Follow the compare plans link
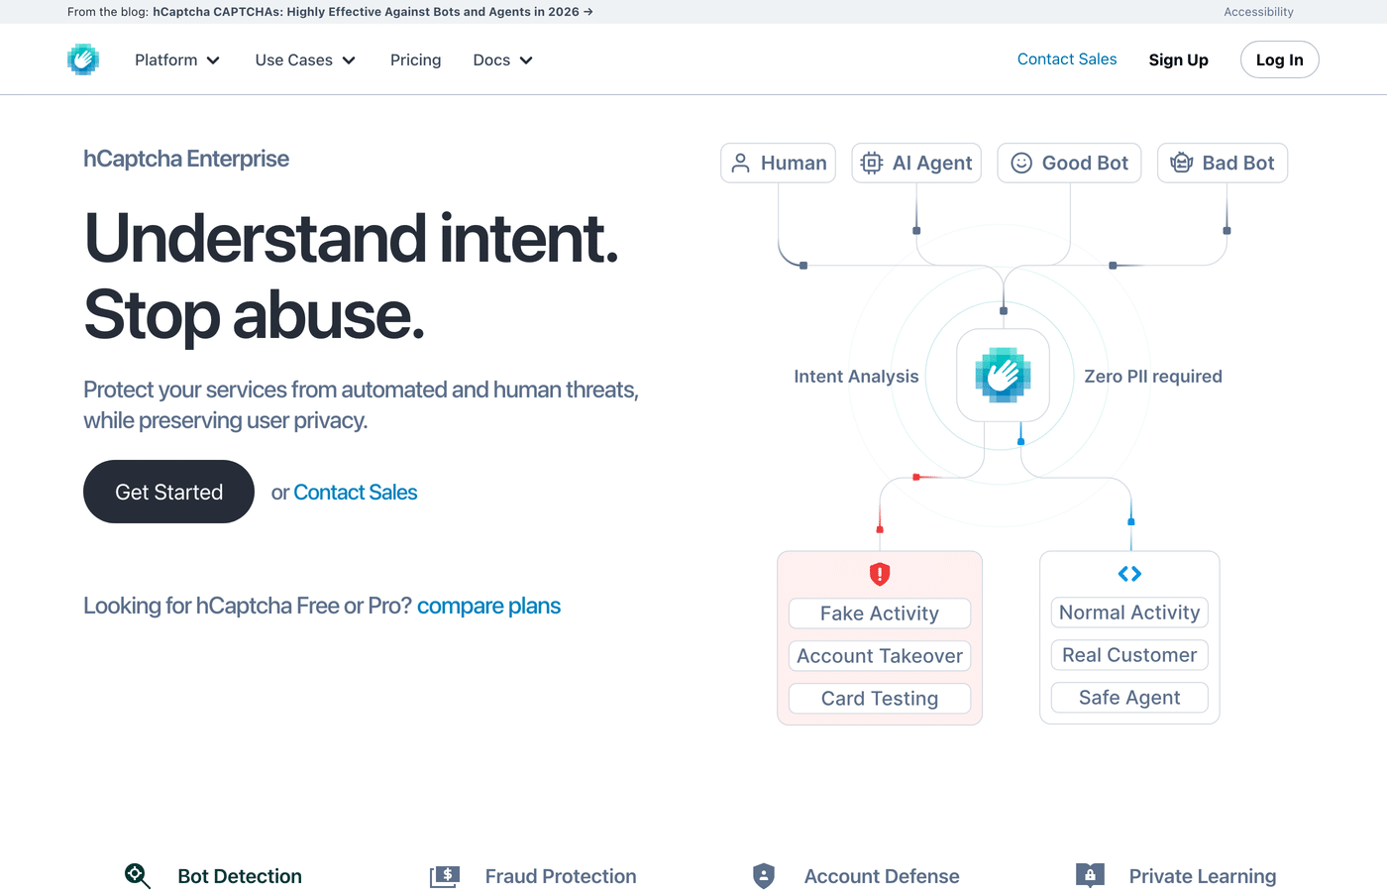 488,606
